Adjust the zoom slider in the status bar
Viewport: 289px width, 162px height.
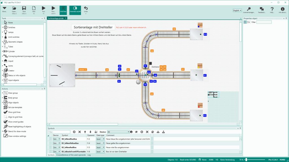(x=246, y=160)
